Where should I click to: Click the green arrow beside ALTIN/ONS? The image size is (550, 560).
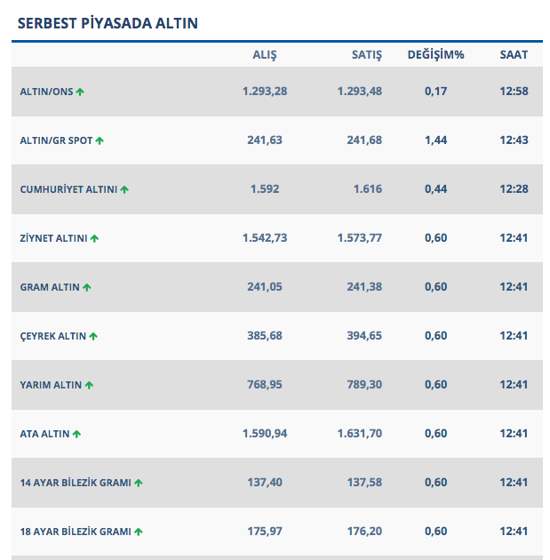pos(80,92)
